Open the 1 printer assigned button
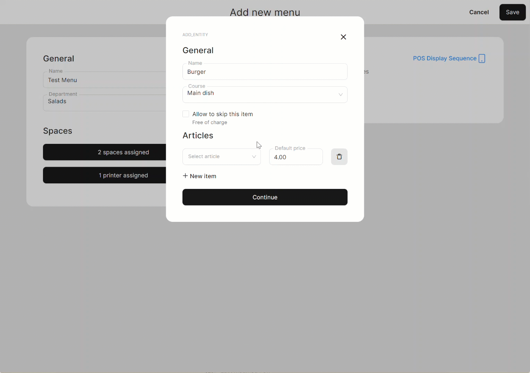The height and width of the screenshot is (373, 530). coord(104,175)
